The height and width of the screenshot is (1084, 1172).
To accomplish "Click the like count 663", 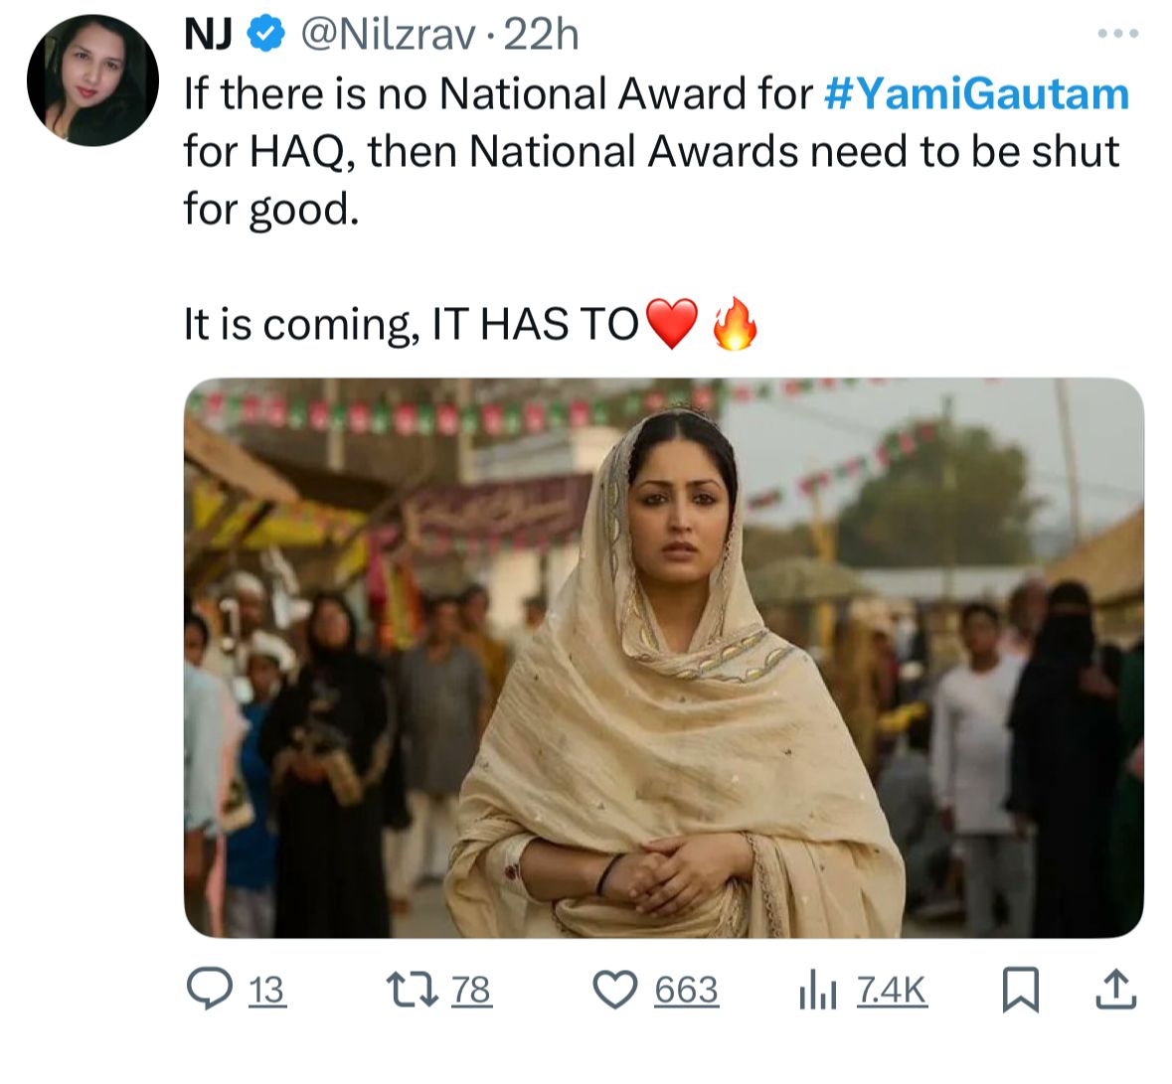I will tap(686, 991).
